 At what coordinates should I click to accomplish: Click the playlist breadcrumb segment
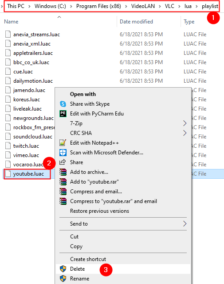point(210,6)
